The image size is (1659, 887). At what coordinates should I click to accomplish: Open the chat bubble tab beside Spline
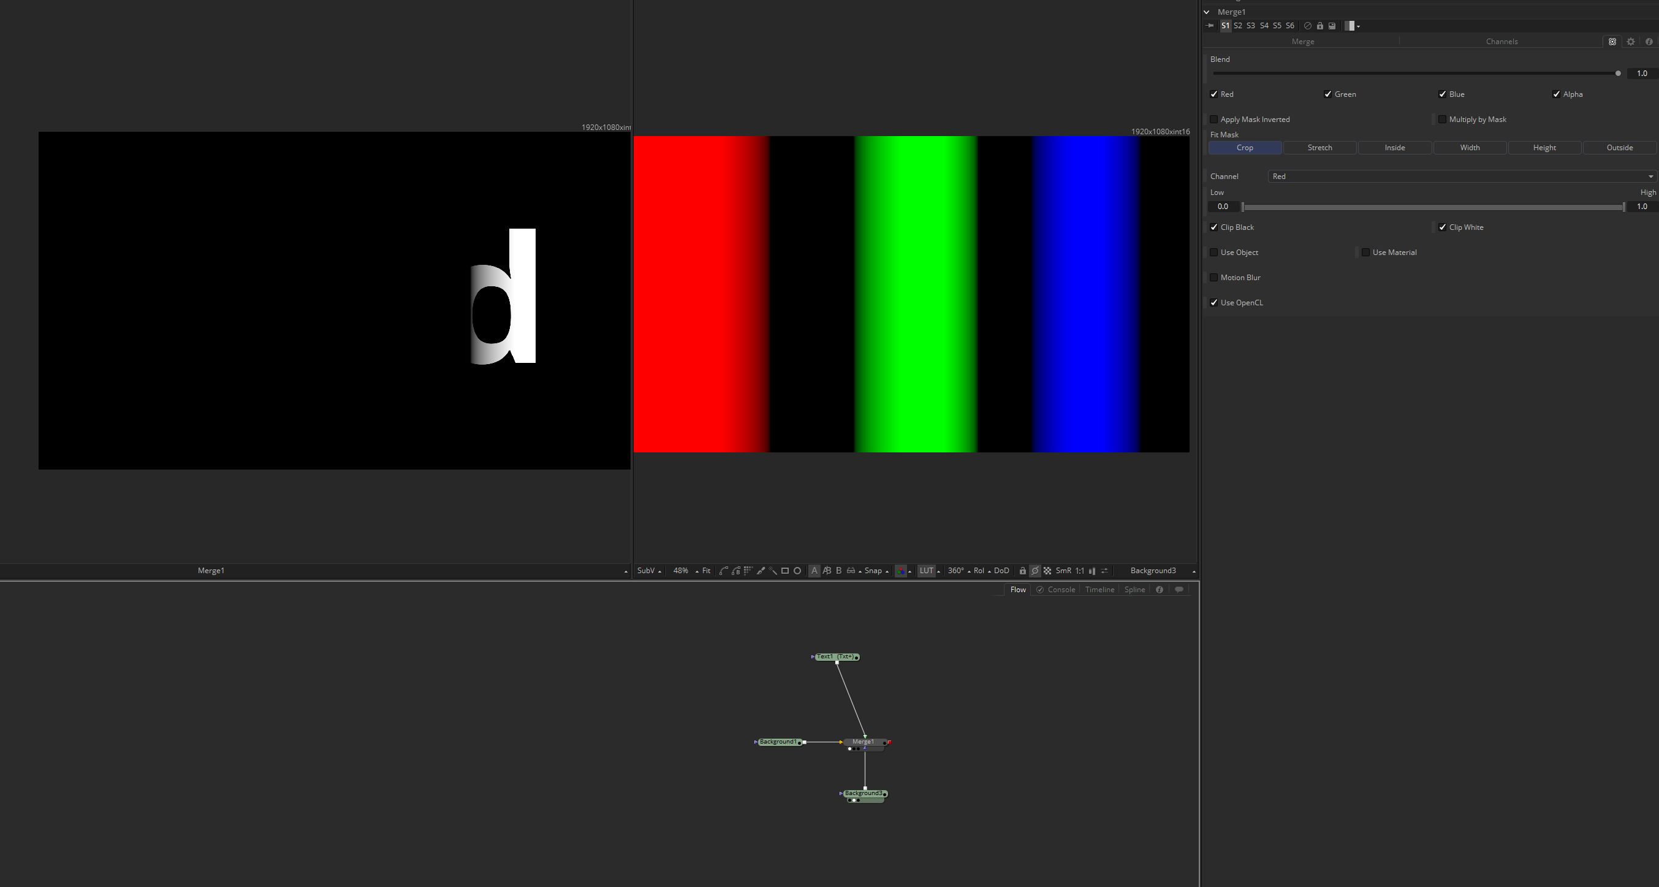1179,590
